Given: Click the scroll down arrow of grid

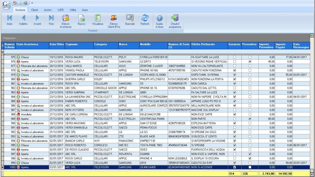Looking at the screenshot, I should (312, 174).
